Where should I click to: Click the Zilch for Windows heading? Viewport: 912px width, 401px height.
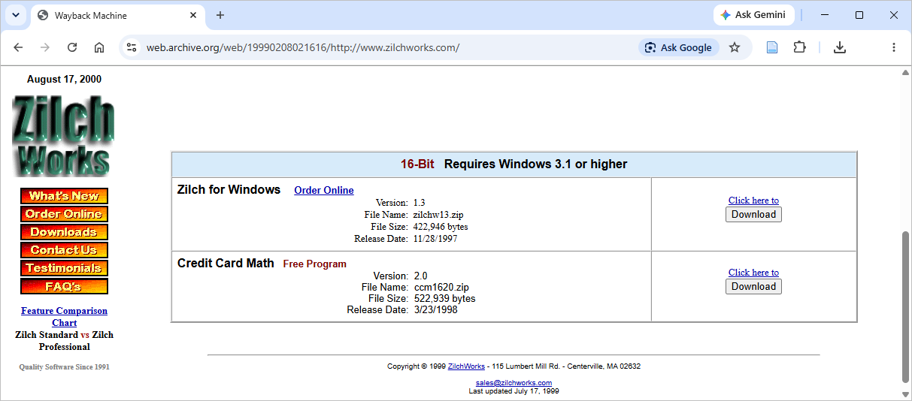[229, 189]
